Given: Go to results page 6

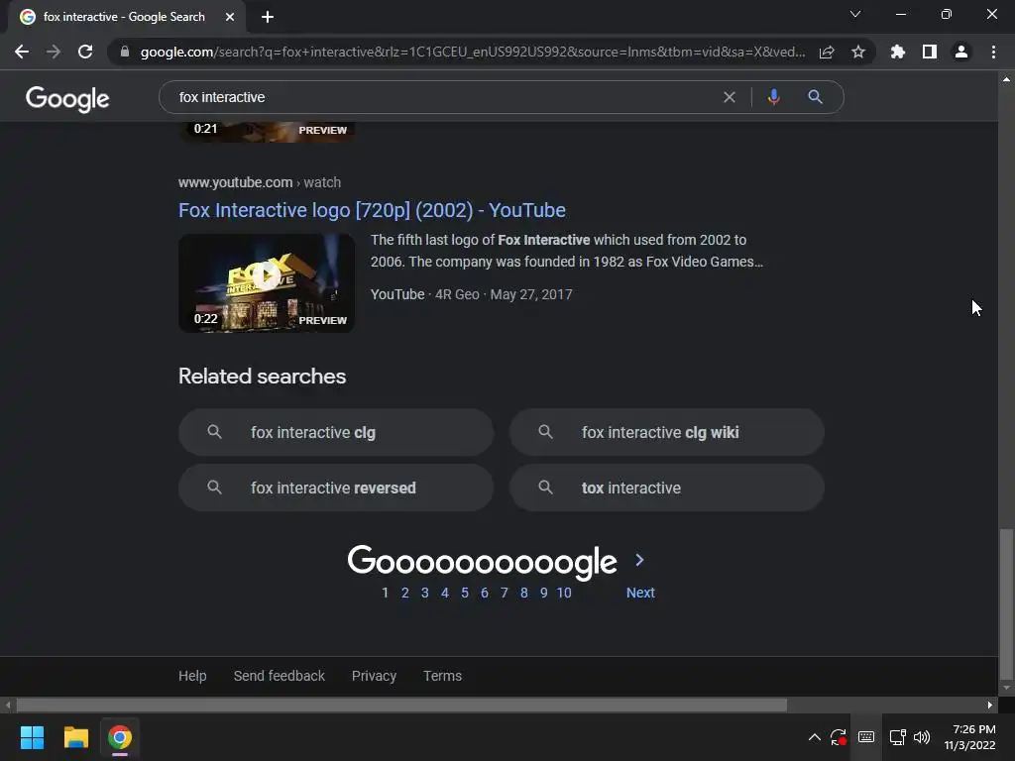Looking at the screenshot, I should click(484, 593).
